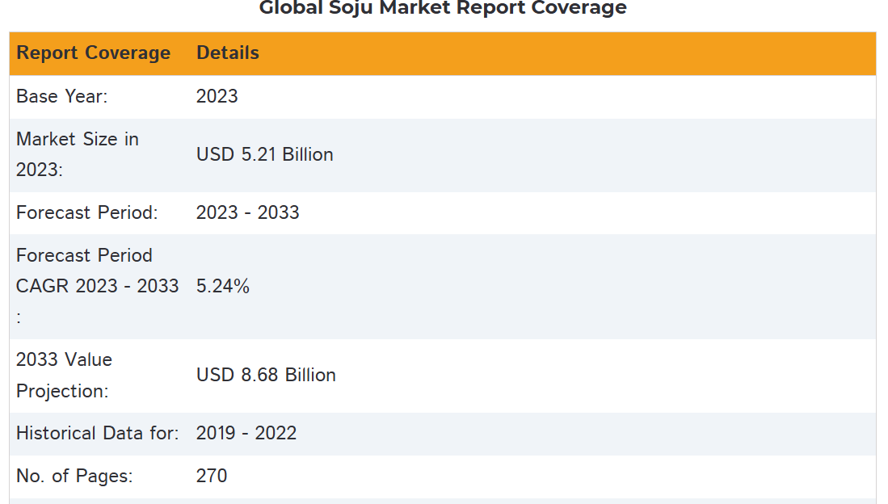Image resolution: width=888 pixels, height=504 pixels.
Task: Select the 'Report Coverage' column header
Action: pos(94,52)
